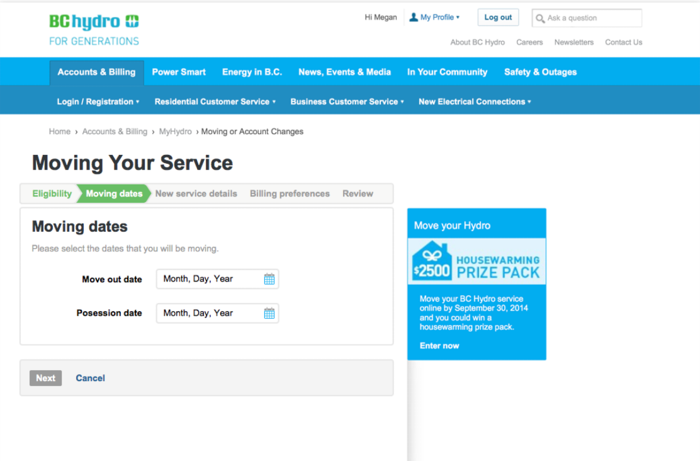Open calendar picker for Move out date

[x=269, y=279]
